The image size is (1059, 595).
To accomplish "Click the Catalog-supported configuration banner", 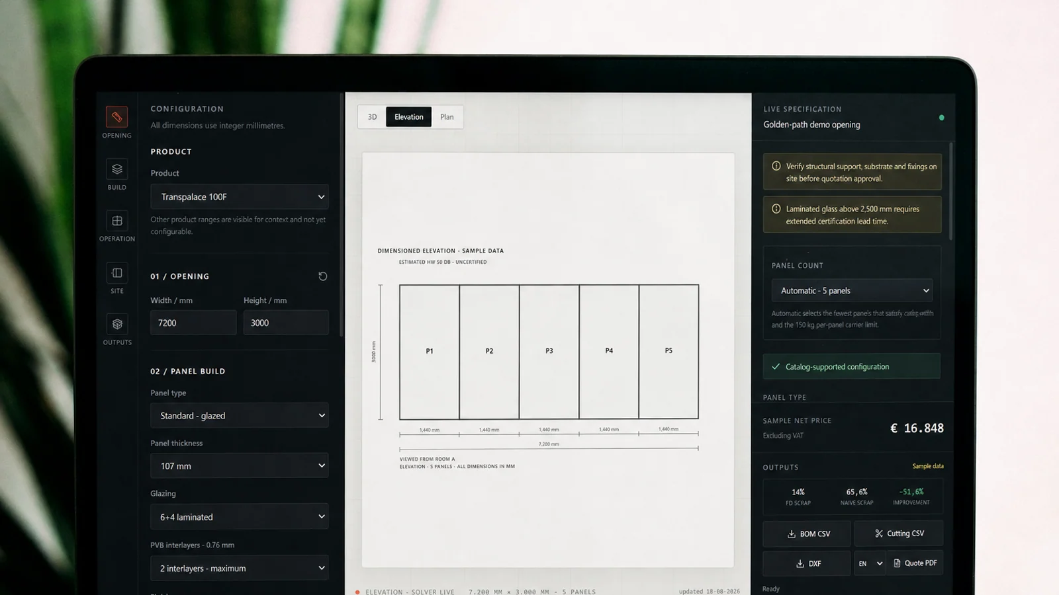I will pyautogui.click(x=852, y=366).
